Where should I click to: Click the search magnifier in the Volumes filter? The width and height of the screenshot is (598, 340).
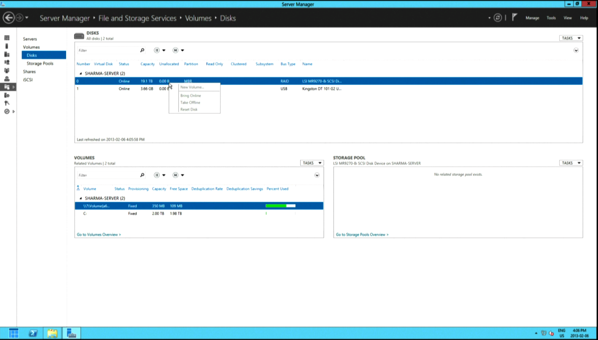142,175
